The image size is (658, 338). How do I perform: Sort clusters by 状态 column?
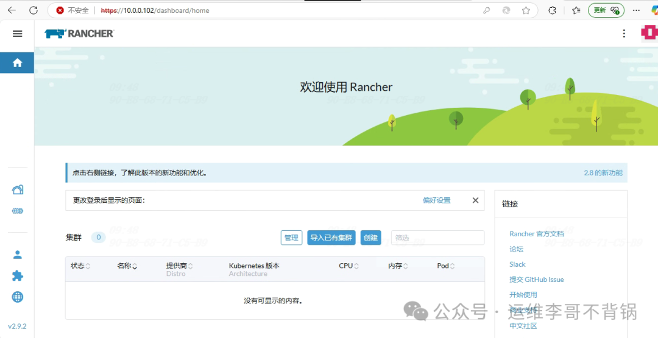point(80,266)
